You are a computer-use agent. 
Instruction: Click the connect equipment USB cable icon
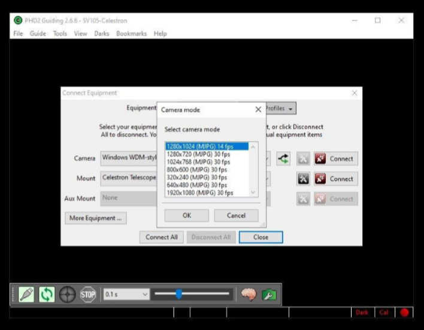point(26,294)
